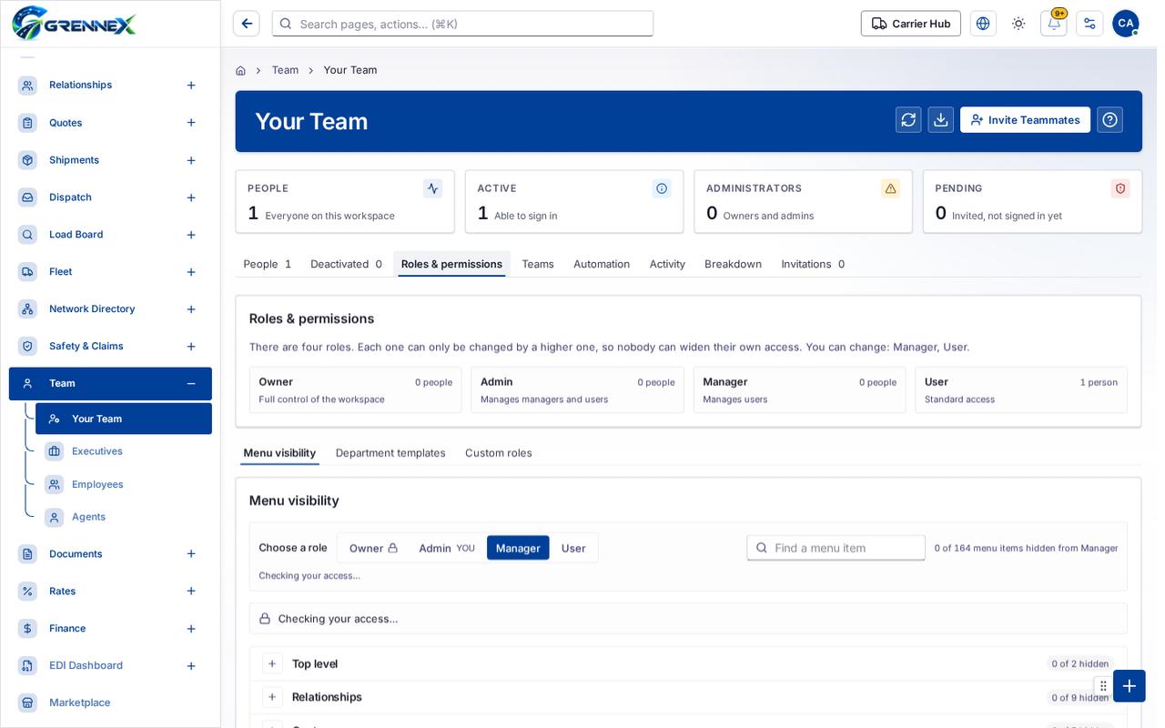Switch to the Automation tab
The height and width of the screenshot is (728, 1165).
pos(602,264)
